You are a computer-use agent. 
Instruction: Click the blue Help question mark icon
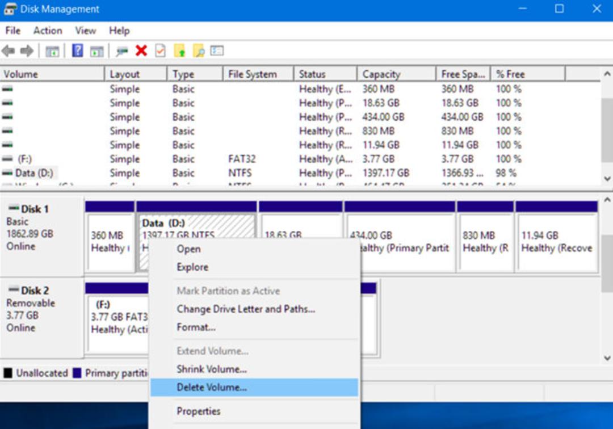[x=77, y=51]
